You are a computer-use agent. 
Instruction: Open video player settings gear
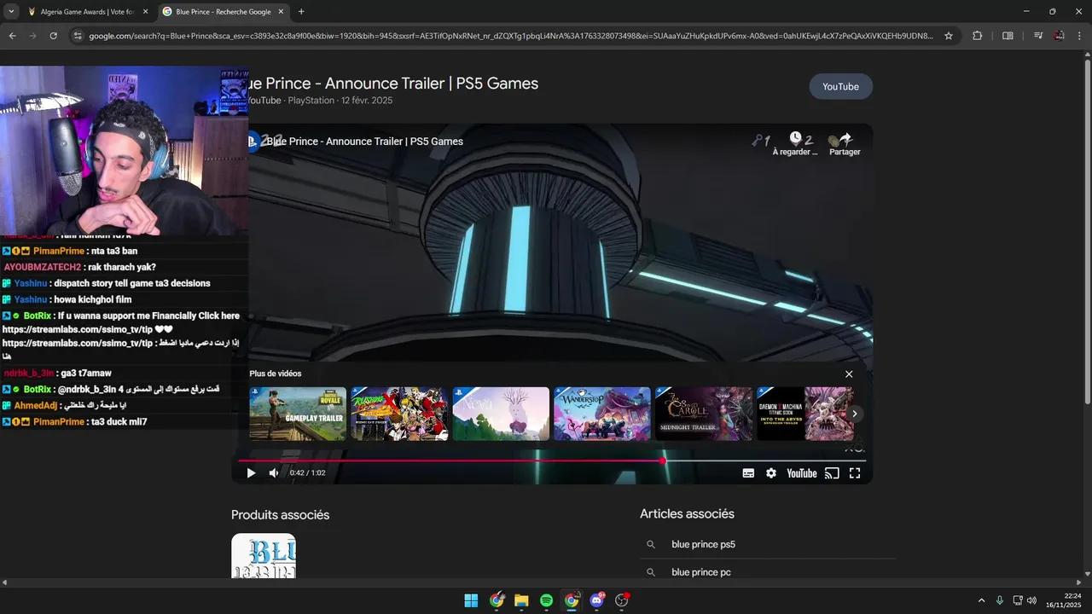pos(771,473)
